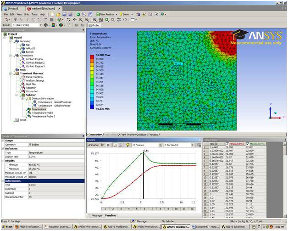288x231 pixels.
Task: Collapse the Solution tree node
Action: coord(17,95)
